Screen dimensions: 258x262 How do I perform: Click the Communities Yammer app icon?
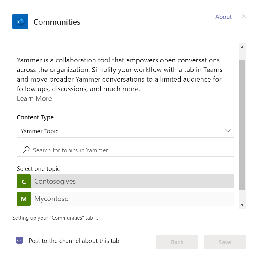(20, 21)
